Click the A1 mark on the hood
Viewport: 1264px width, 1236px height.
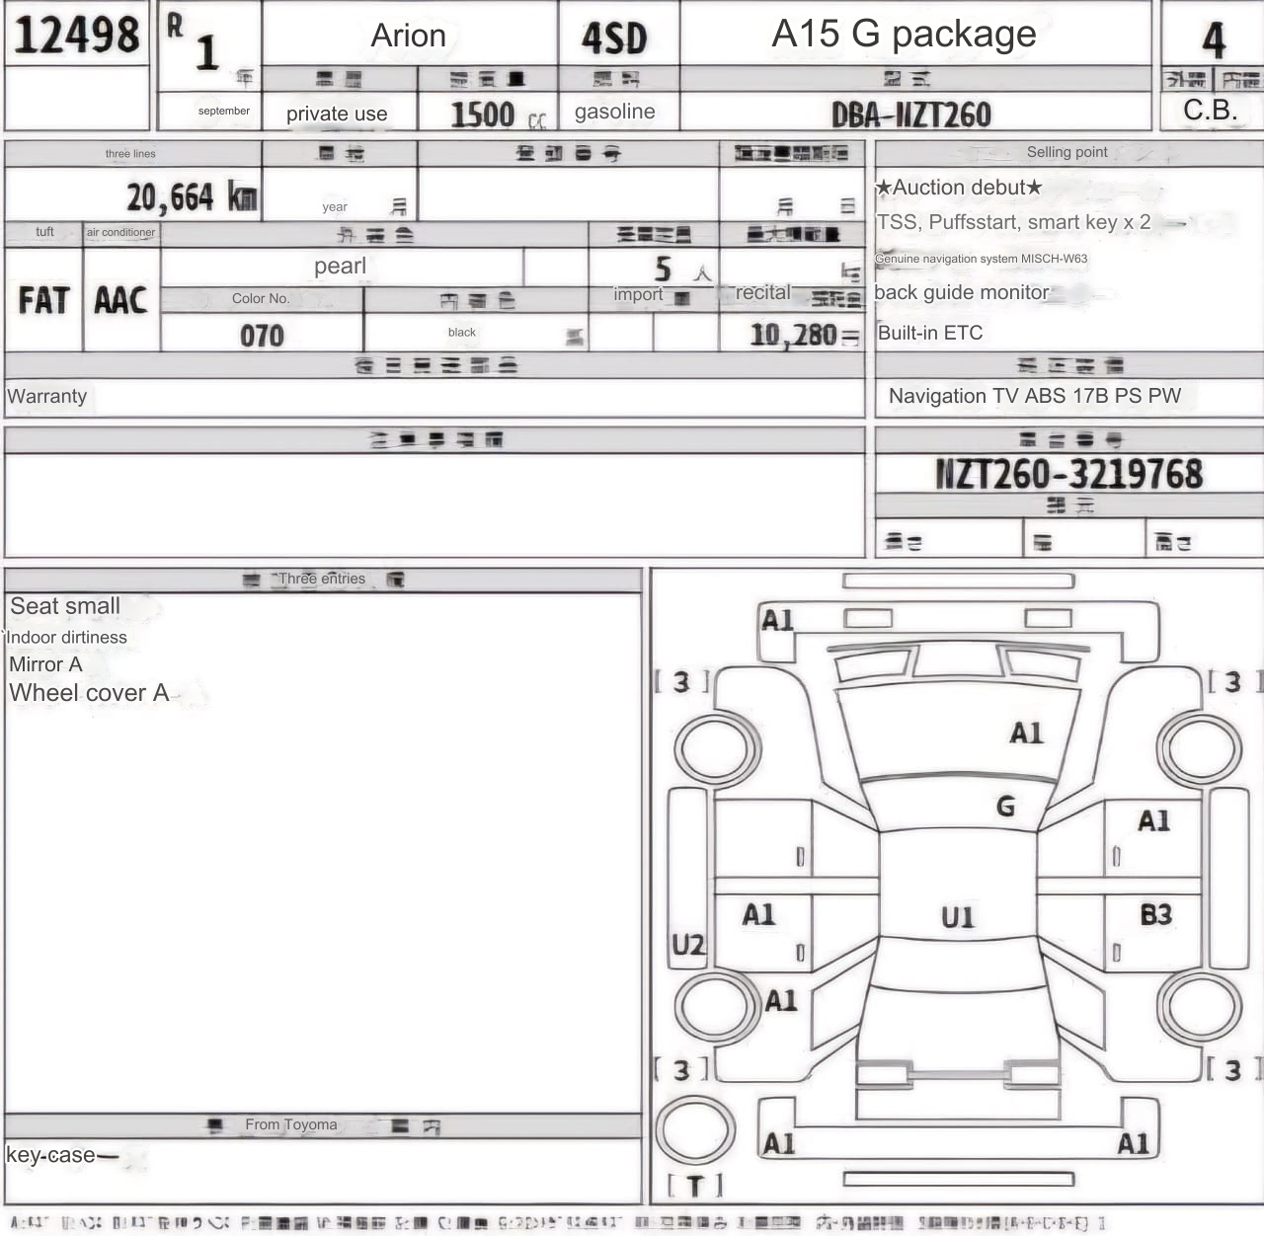pyautogui.click(x=1026, y=733)
